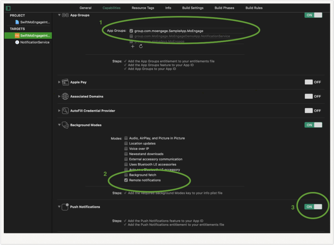Check the Location updates mode
This screenshot has height=245, width=334.
pos(126,143)
